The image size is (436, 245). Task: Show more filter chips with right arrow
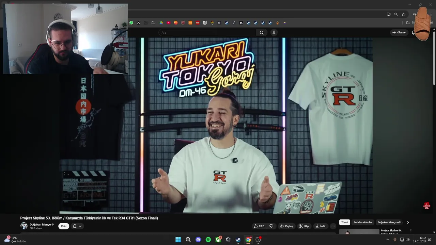point(408,222)
